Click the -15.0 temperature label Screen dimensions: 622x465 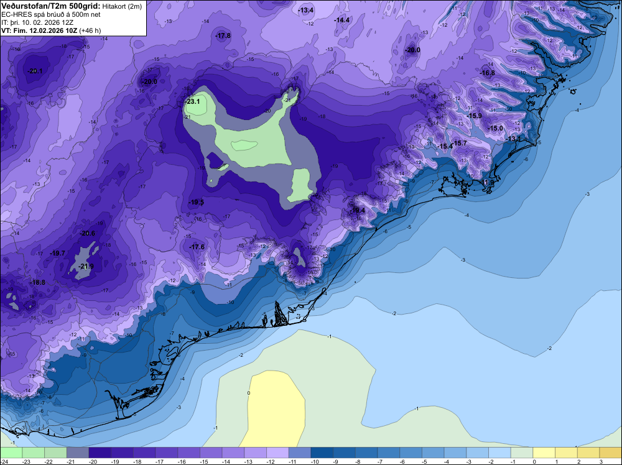[496, 129]
